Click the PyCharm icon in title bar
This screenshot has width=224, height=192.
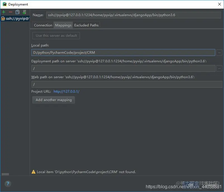coord(5,4)
